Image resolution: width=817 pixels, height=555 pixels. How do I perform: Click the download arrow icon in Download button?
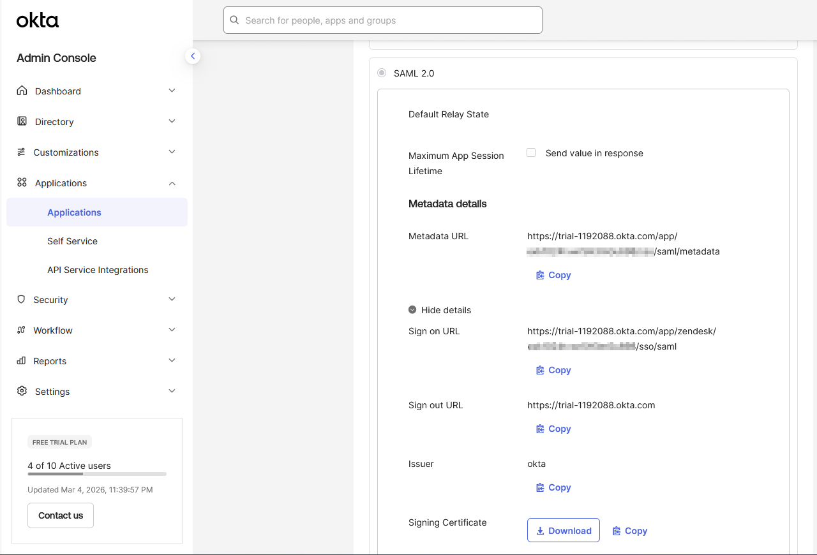(x=540, y=531)
